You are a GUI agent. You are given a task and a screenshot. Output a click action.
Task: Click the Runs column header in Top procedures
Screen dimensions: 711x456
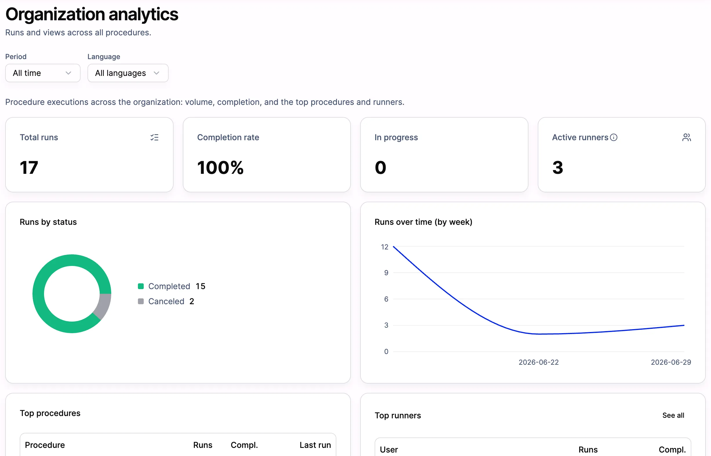(x=203, y=445)
